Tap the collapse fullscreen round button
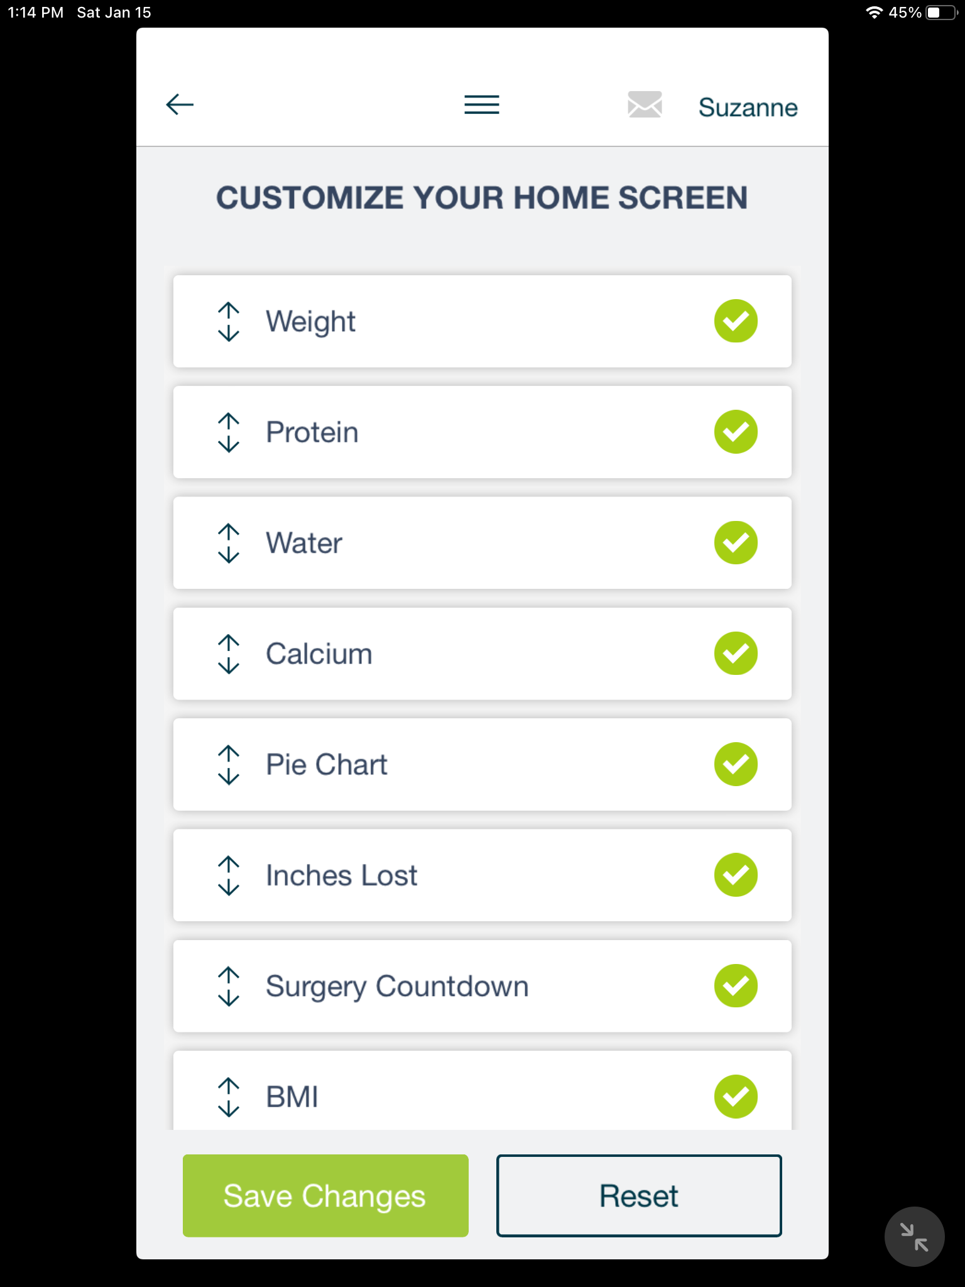Viewport: 965px width, 1287px height. point(914,1236)
